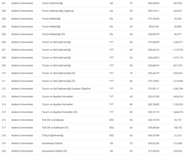The image size is (186, 157).
Task: Click the score 264,26812
Action: pyautogui.click(x=154, y=58)
